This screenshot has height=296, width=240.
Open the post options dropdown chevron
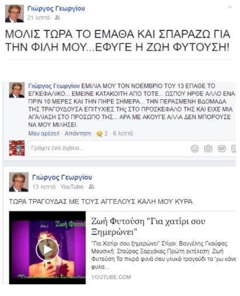229,8
